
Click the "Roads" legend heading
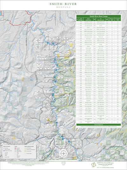click(x=16, y=146)
